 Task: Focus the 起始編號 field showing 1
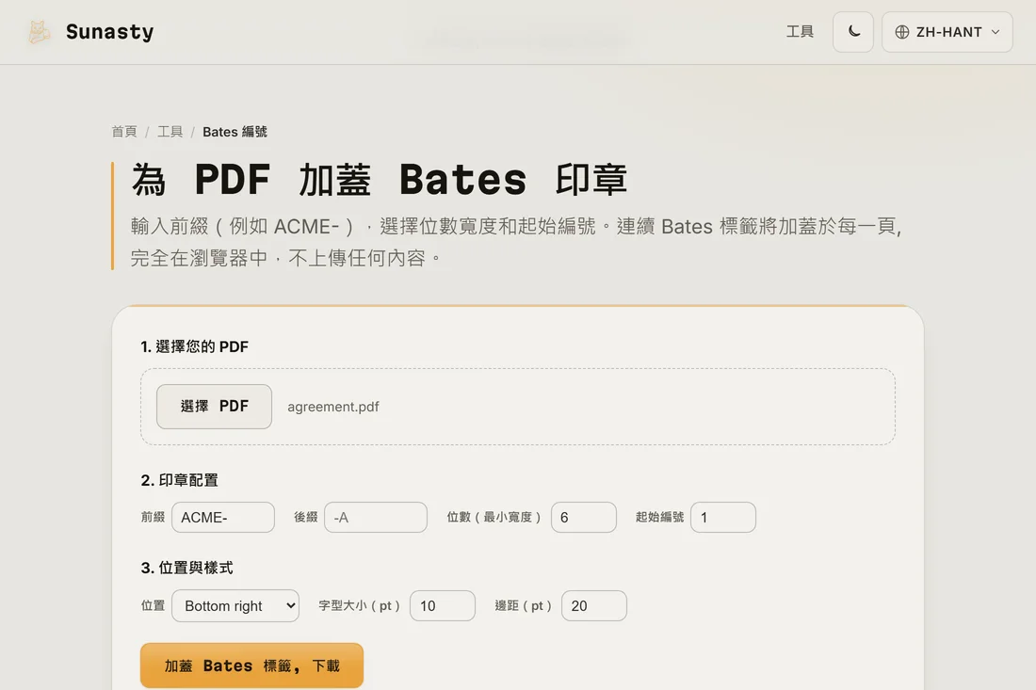click(x=722, y=517)
